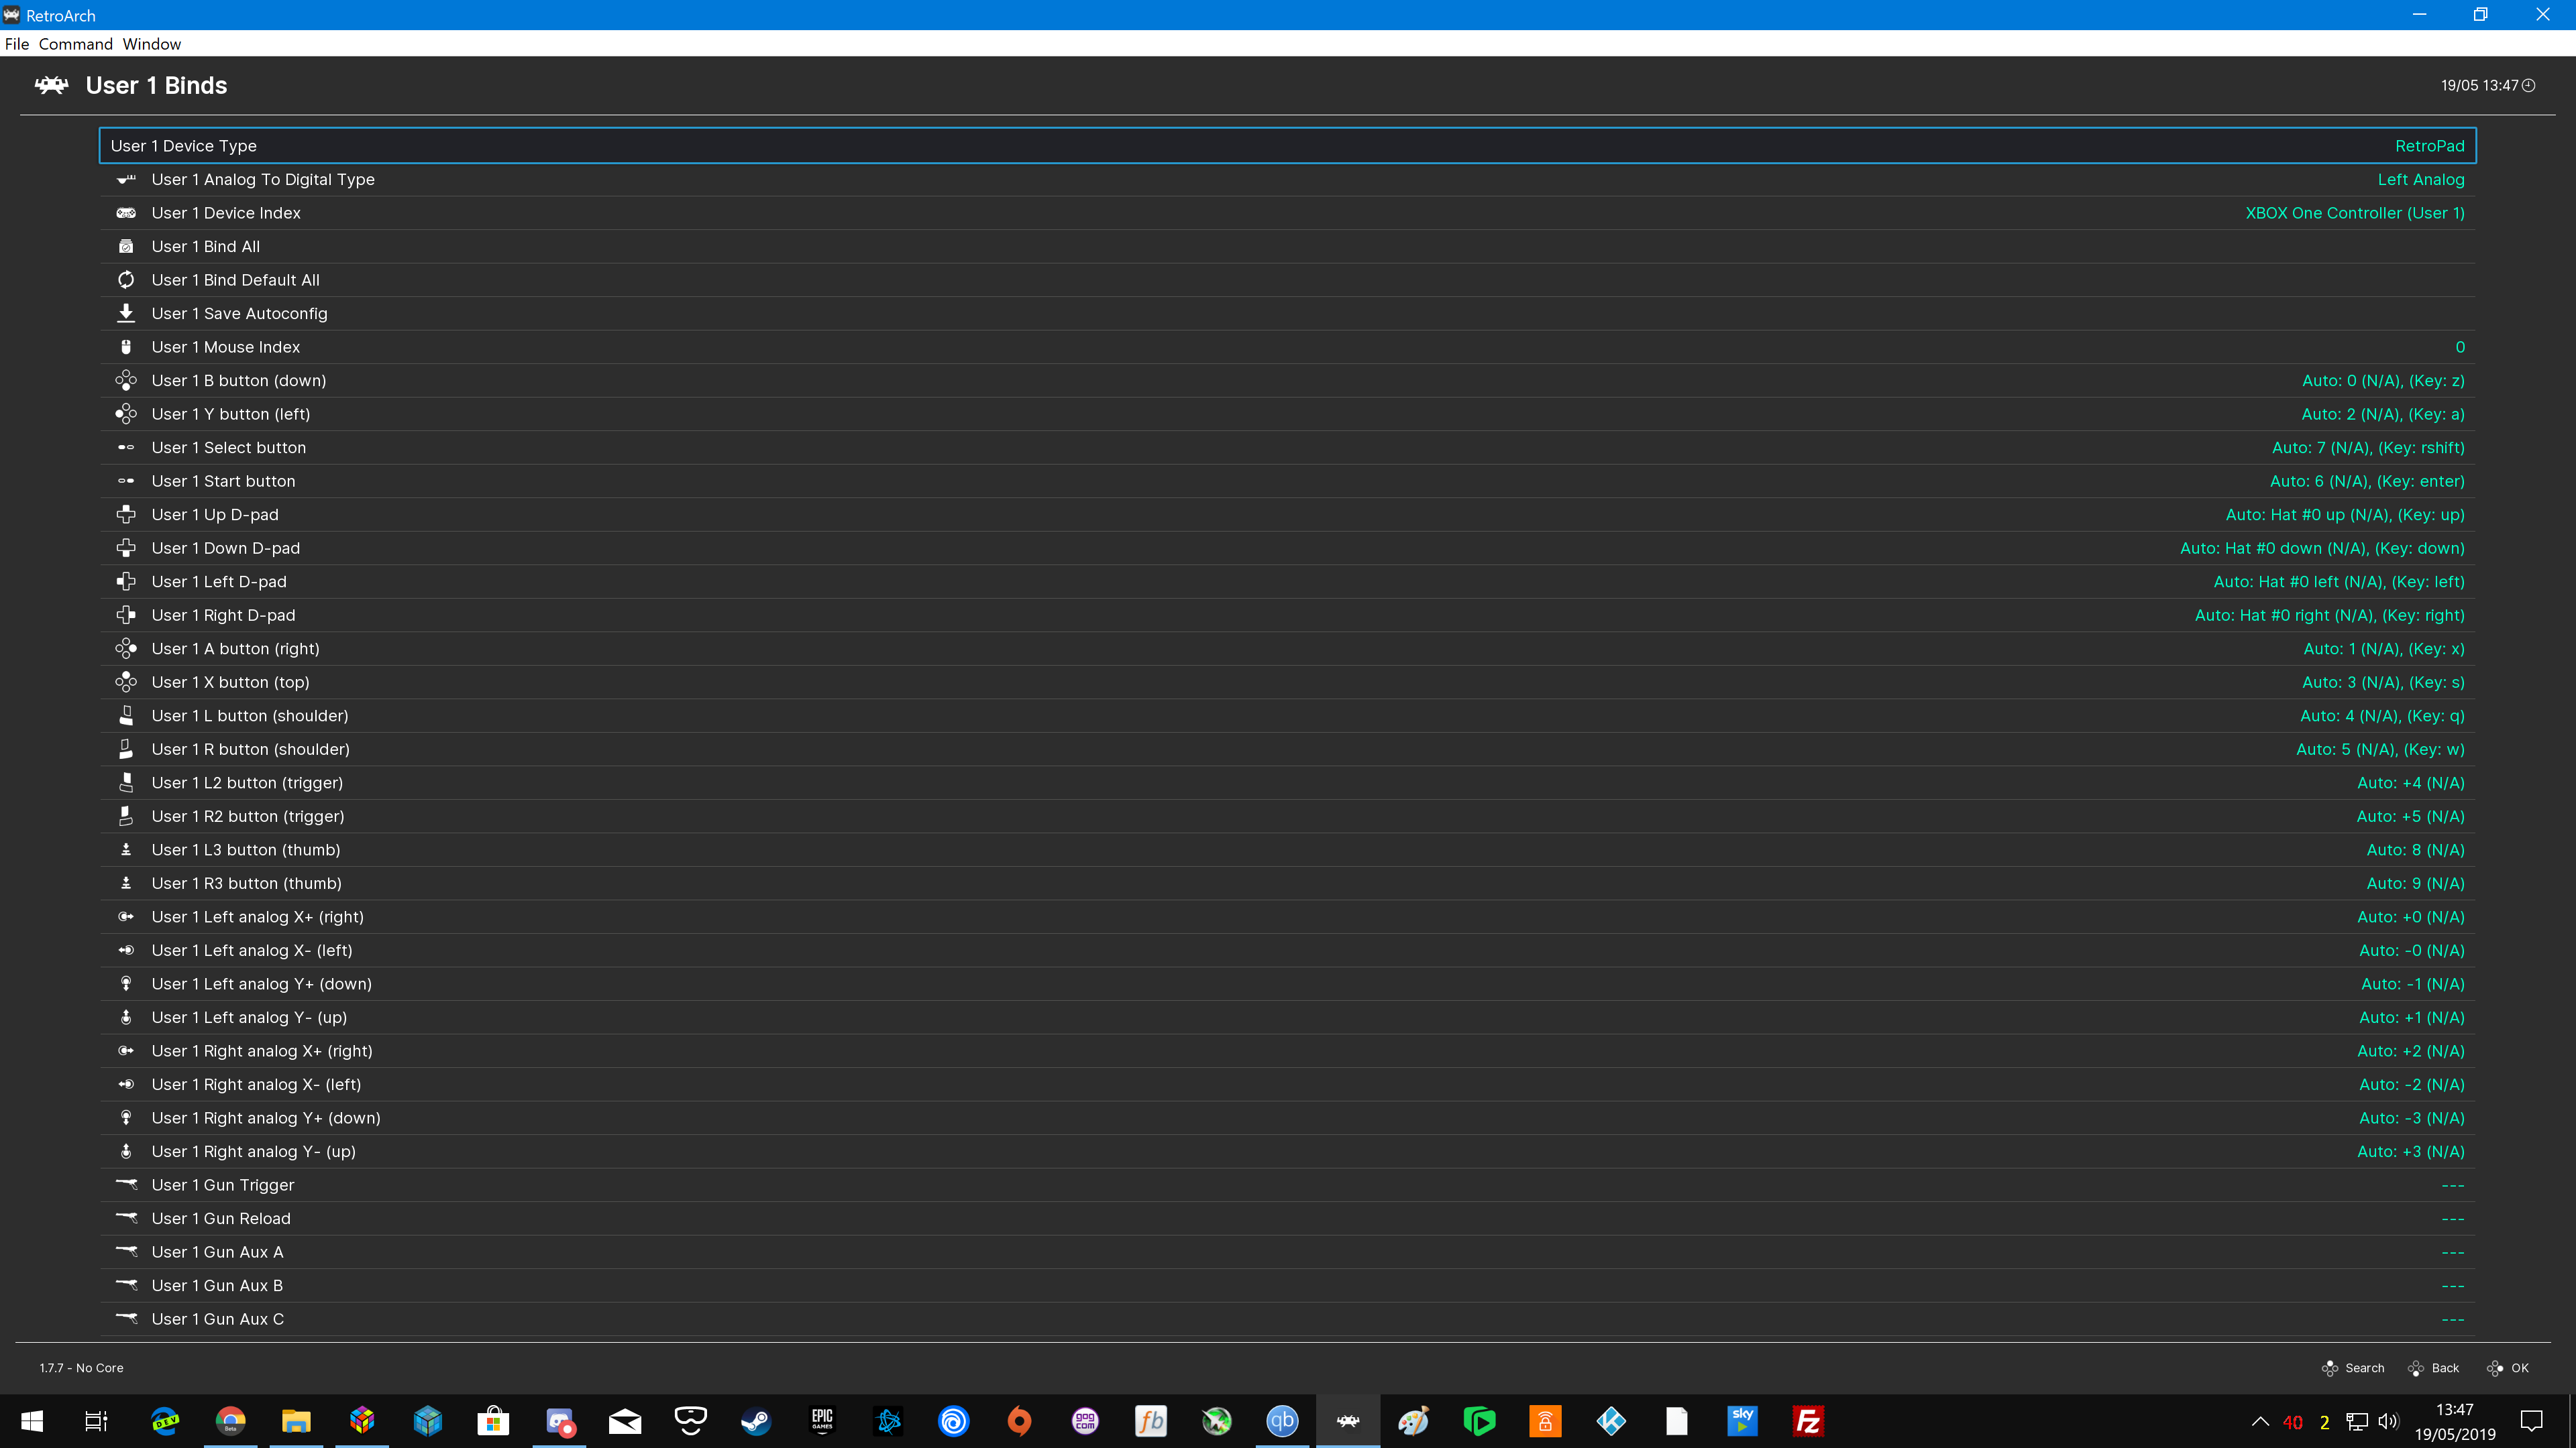The image size is (2576, 1448).
Task: Click the Auto: 6 (N/A), (Key: enter) binding value
Action: coord(2366,481)
